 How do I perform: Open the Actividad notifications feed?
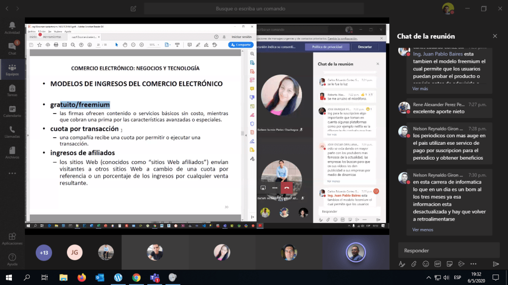click(12, 27)
